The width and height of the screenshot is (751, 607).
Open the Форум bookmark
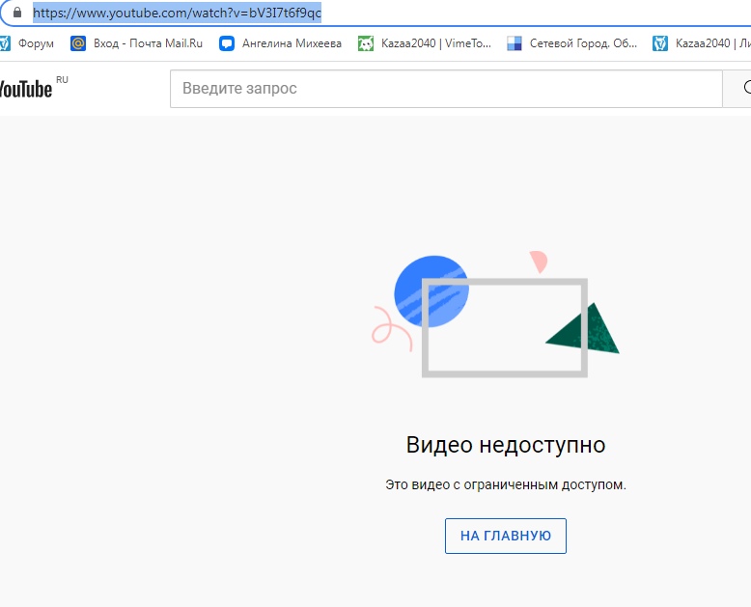tap(36, 43)
